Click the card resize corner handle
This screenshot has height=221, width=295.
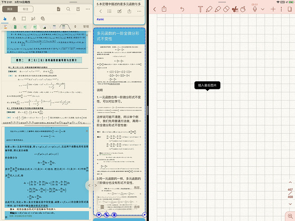144,215
